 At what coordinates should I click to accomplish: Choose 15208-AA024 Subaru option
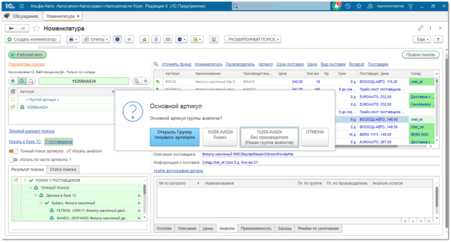pos(220,137)
